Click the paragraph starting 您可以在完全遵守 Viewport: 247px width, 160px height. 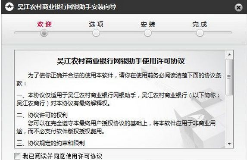point(116,127)
